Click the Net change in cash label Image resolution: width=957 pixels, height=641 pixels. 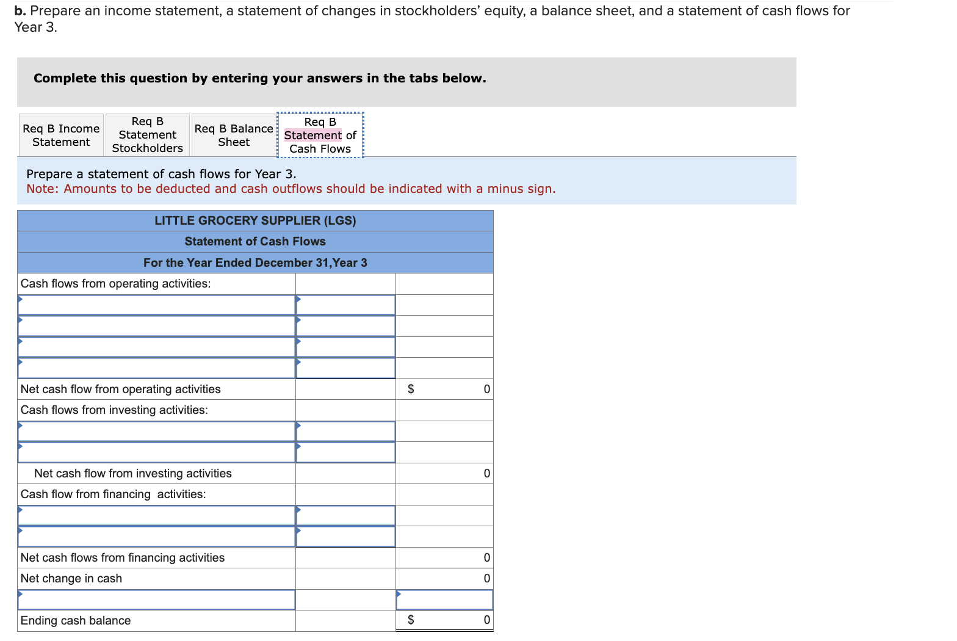tap(71, 578)
